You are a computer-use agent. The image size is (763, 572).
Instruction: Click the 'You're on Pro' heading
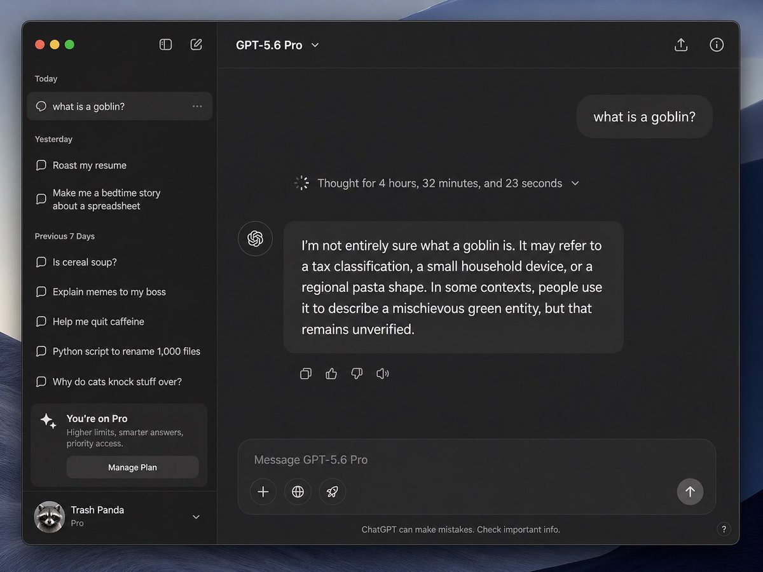(97, 418)
